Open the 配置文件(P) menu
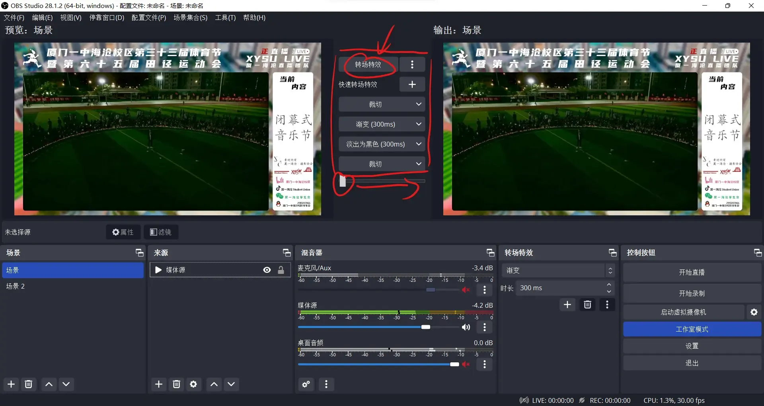The height and width of the screenshot is (406, 764). pos(149,18)
